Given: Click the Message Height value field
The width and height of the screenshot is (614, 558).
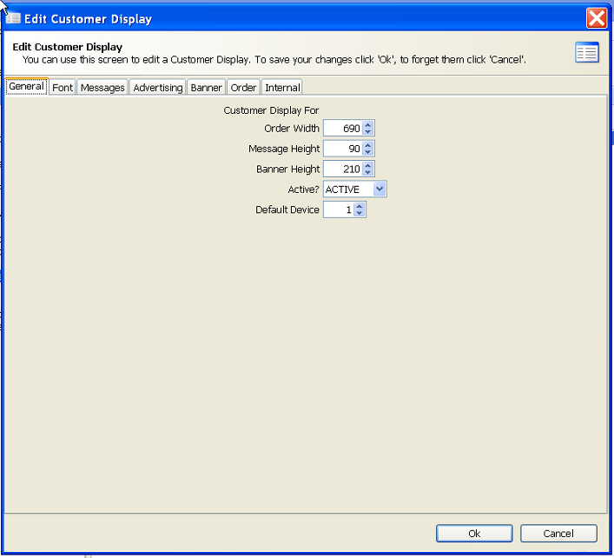Looking at the screenshot, I should (343, 149).
